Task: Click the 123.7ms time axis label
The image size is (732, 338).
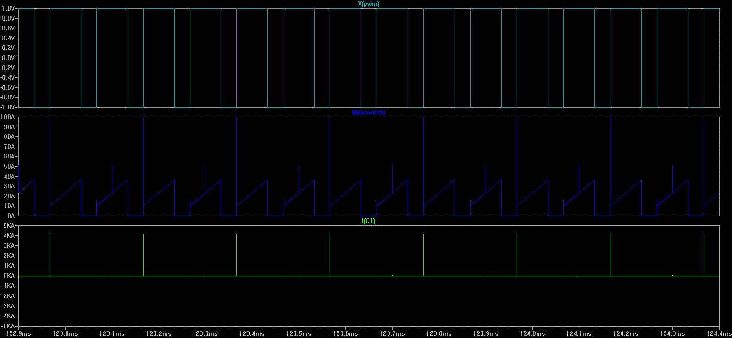Action: [x=392, y=333]
